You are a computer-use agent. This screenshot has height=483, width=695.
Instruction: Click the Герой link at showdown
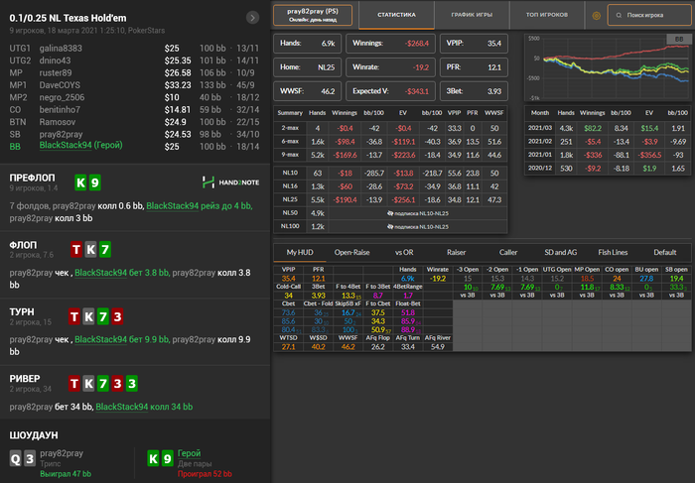[x=189, y=453]
